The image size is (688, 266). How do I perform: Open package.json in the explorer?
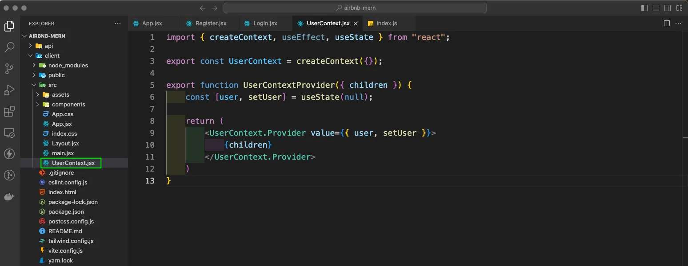click(74, 211)
